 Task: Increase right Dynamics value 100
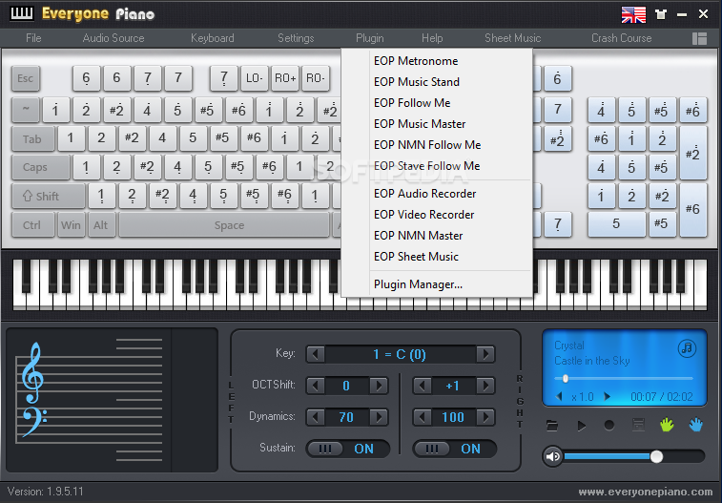coord(485,417)
